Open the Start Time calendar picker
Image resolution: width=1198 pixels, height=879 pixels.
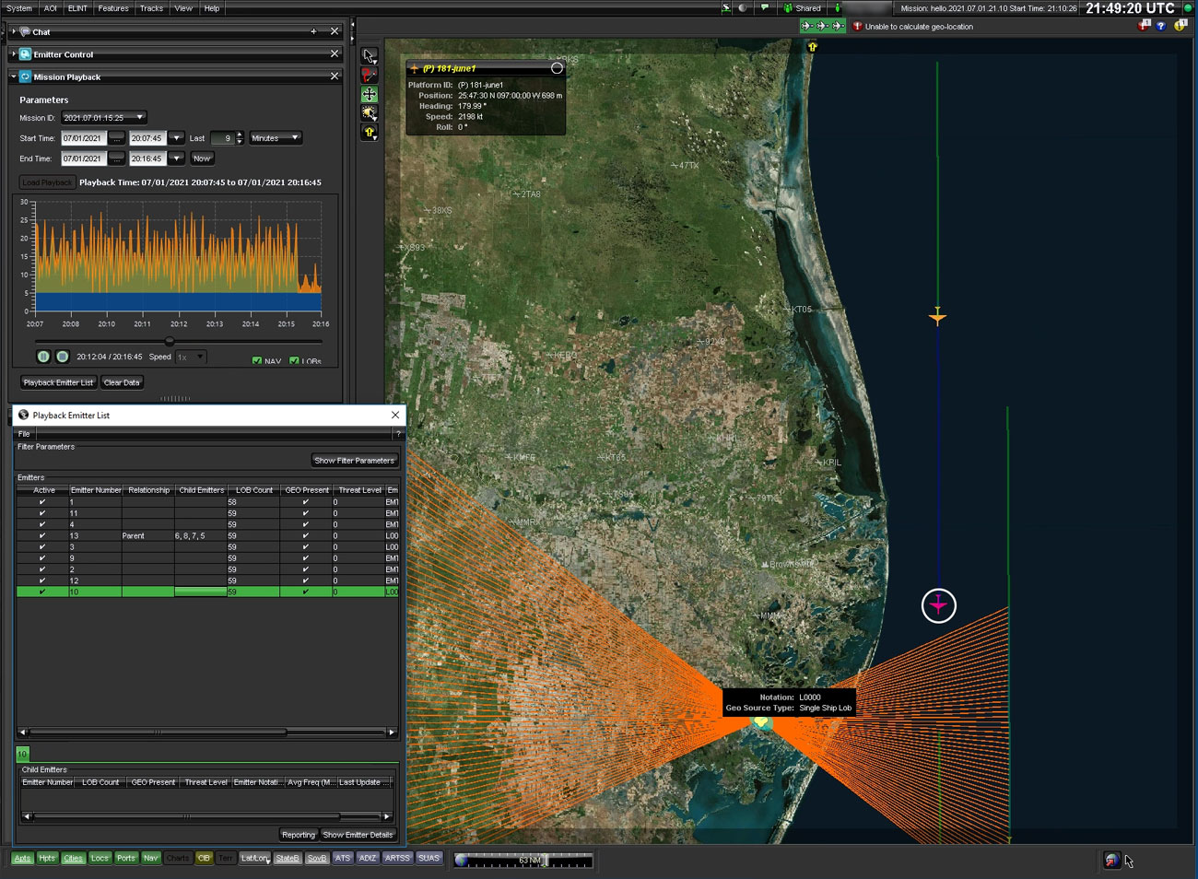116,138
